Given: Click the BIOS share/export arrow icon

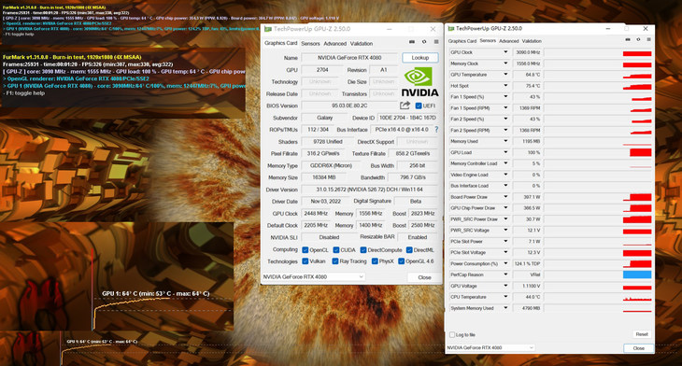Looking at the screenshot, I should (405, 106).
